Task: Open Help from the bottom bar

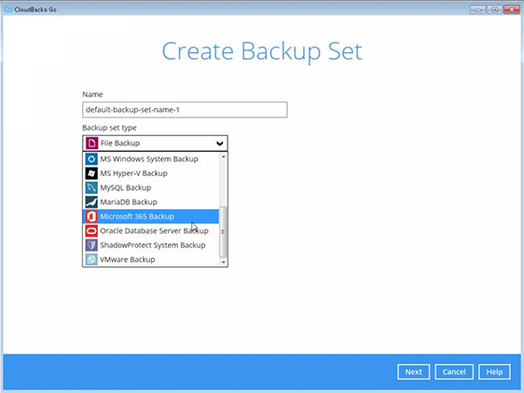Action: [494, 372]
